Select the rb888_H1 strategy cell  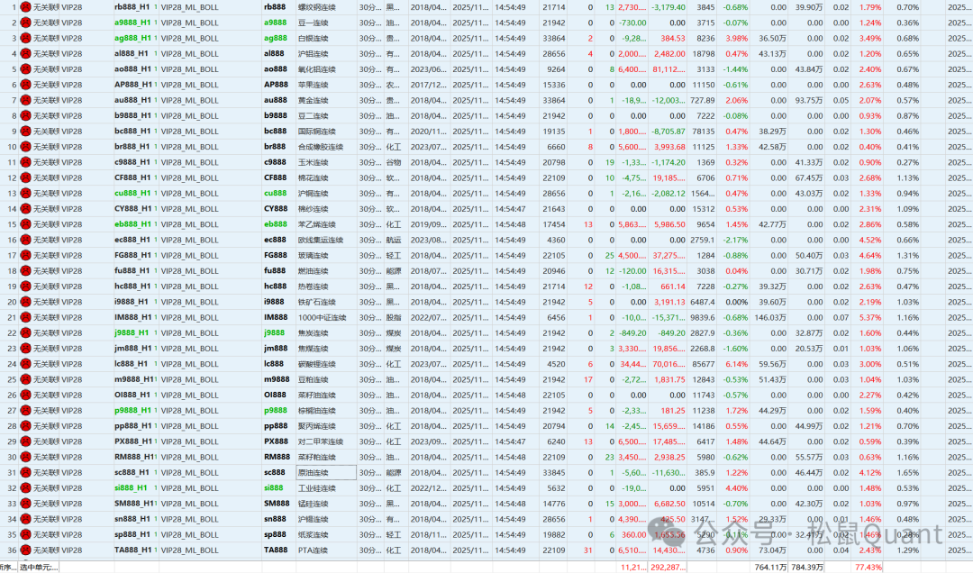point(133,6)
